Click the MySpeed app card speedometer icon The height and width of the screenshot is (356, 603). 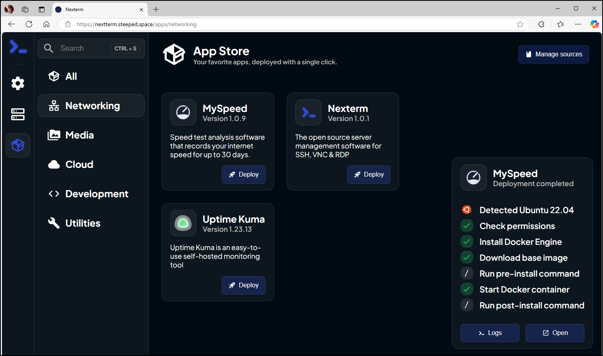point(183,112)
